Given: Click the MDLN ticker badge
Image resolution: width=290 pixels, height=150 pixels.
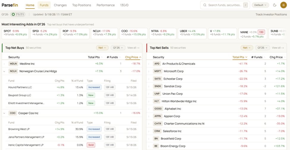Looking at the screenshot, I should point(13,64).
